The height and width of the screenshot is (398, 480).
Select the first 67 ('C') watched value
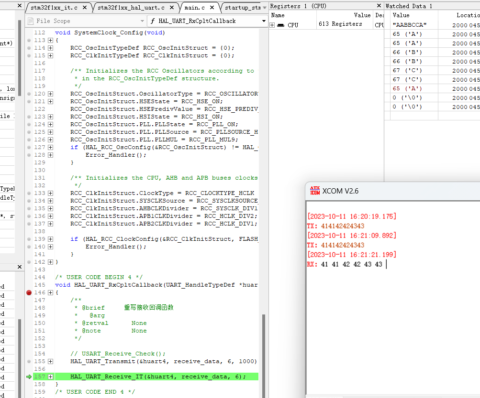(407, 71)
